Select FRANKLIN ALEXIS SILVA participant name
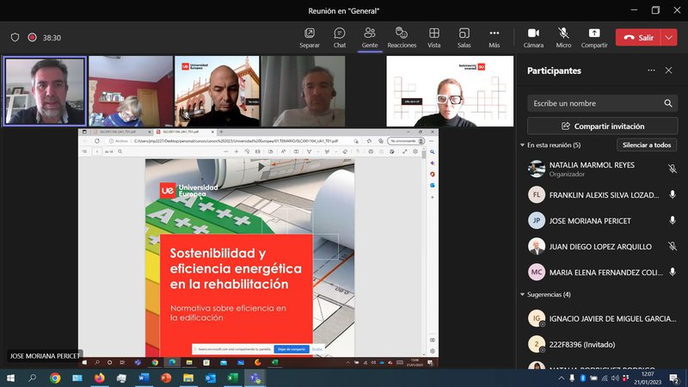Screen dimensions: 688x387 (x=604, y=195)
